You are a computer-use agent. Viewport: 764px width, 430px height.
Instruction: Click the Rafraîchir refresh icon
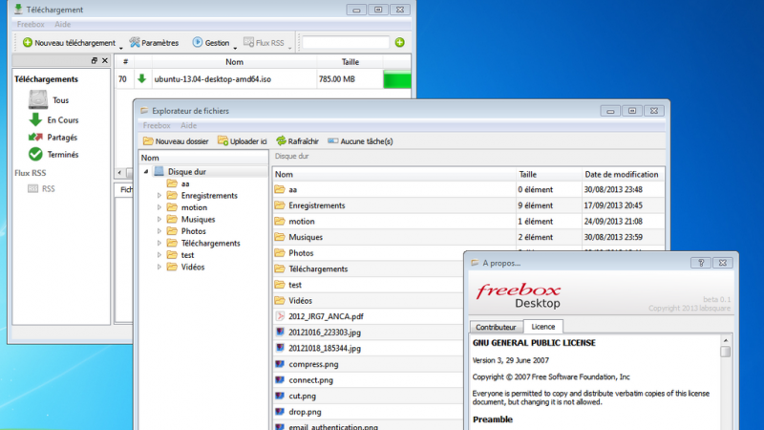point(281,140)
